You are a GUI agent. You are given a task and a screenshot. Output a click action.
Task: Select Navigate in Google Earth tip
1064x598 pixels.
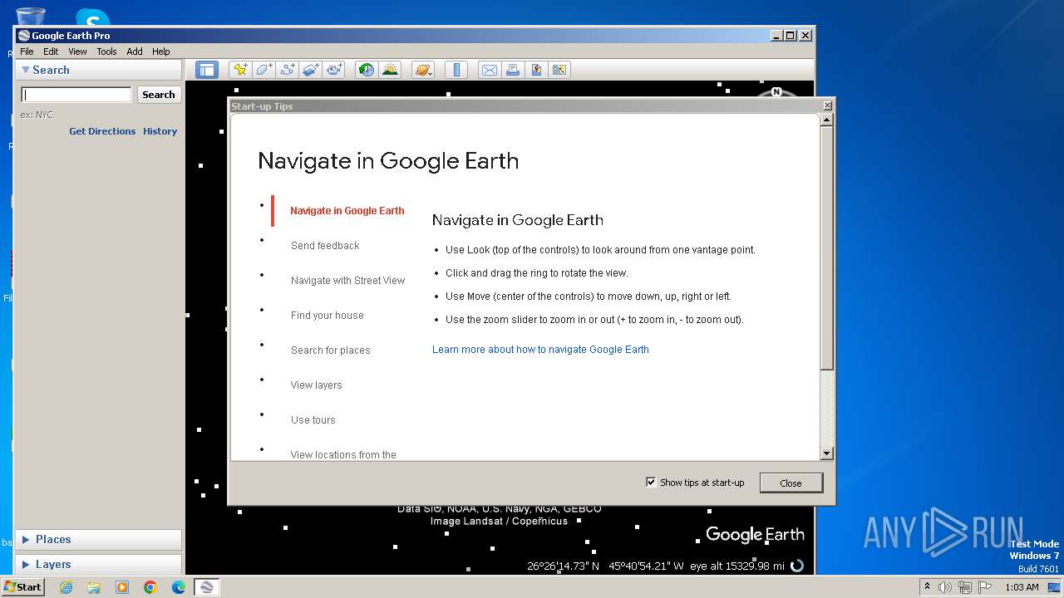pyautogui.click(x=347, y=211)
